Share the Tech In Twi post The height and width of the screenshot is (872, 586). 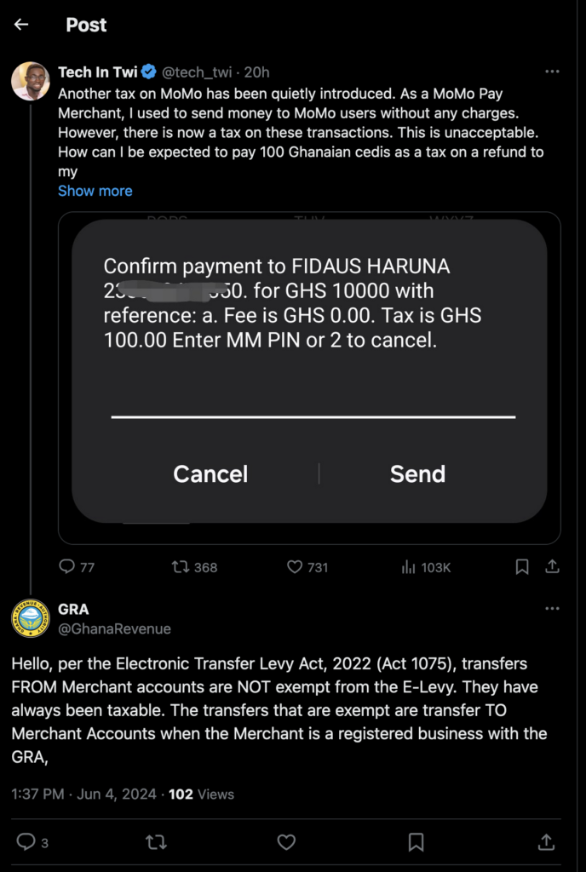coord(552,566)
